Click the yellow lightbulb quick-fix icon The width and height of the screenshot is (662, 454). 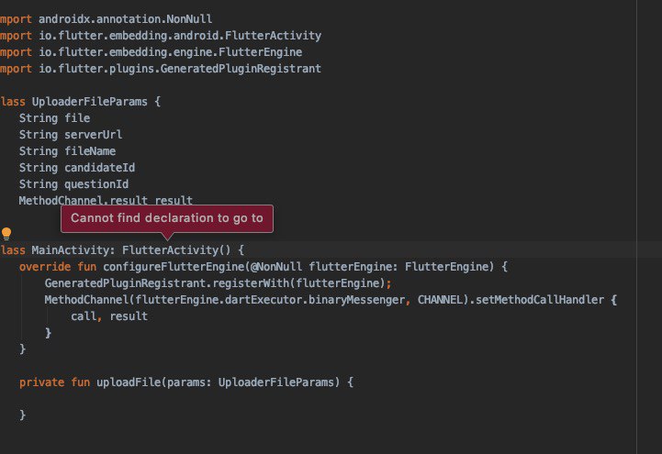tap(6, 234)
